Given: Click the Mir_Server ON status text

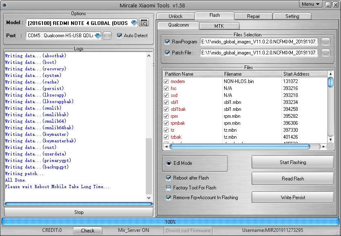Looking at the screenshot, I should (x=133, y=230).
